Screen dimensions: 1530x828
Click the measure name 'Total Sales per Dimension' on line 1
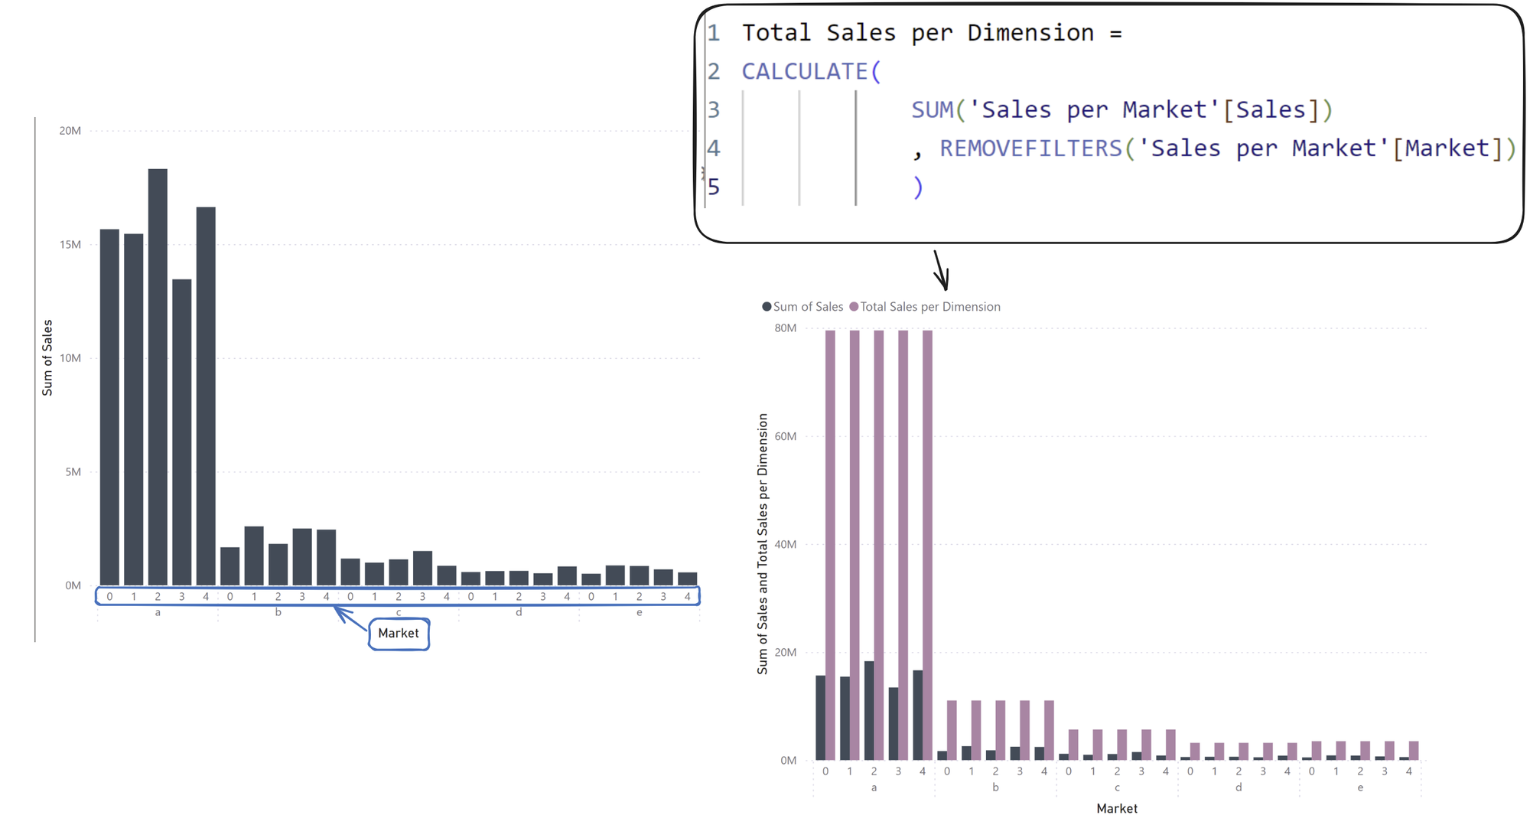click(x=917, y=33)
